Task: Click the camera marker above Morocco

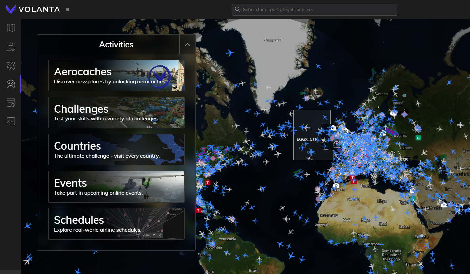Action: point(336,186)
